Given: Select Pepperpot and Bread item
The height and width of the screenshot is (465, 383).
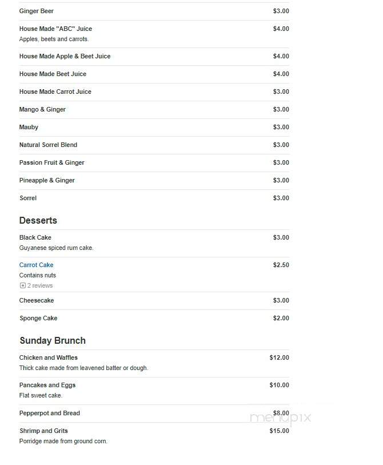Looking at the screenshot, I should click(50, 413).
